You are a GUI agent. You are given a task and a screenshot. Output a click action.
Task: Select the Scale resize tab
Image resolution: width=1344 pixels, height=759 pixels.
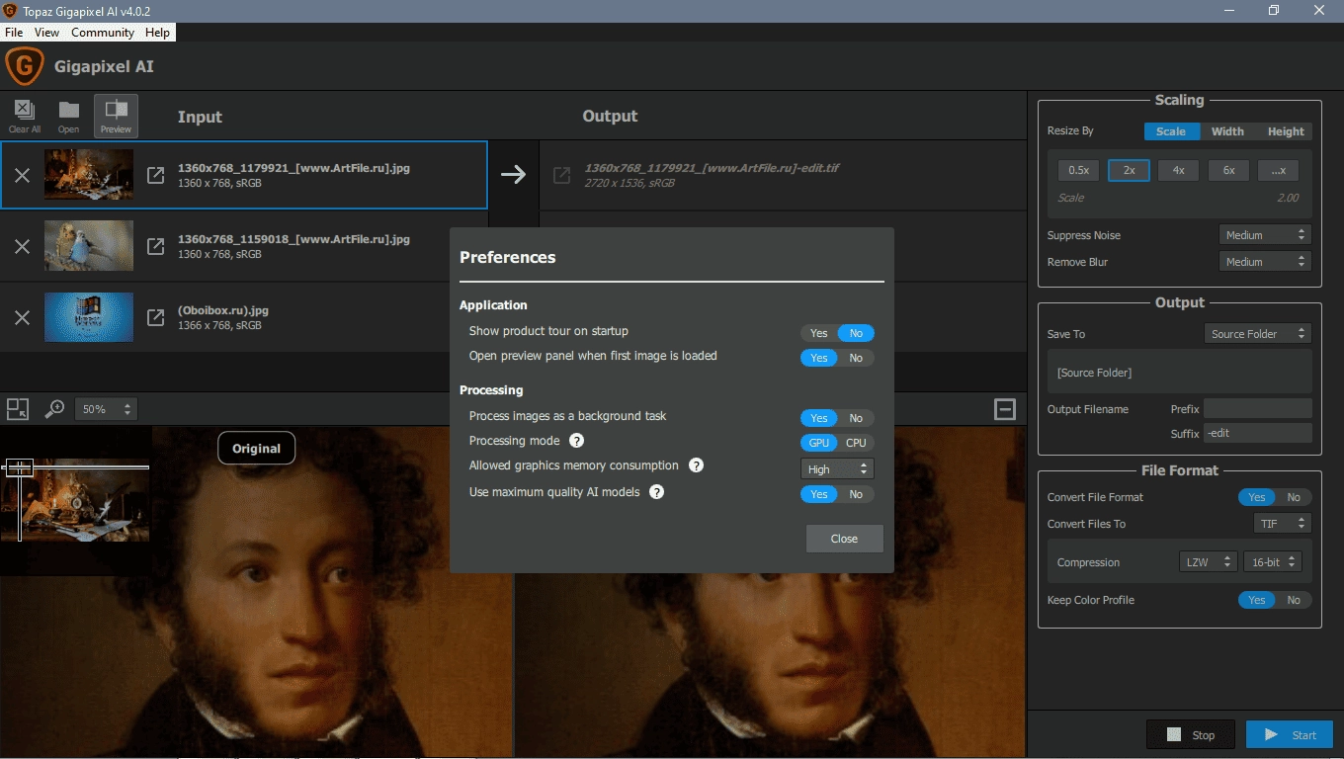[x=1171, y=131]
